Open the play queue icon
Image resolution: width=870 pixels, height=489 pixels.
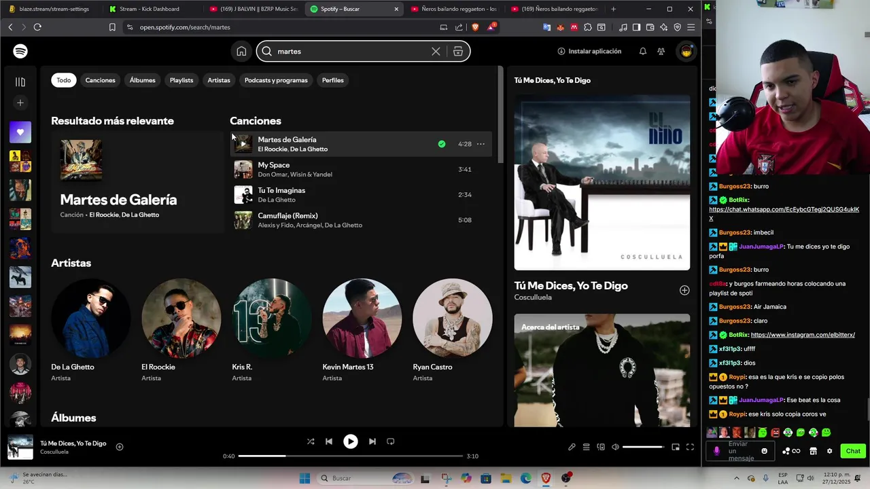click(586, 447)
